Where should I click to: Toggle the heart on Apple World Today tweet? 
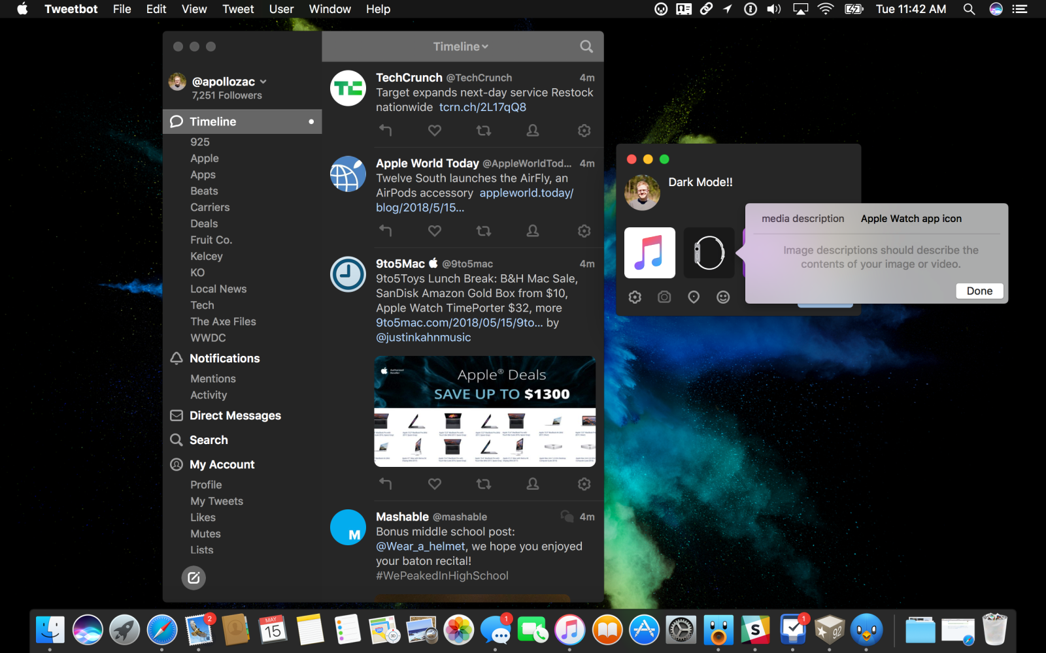435,231
